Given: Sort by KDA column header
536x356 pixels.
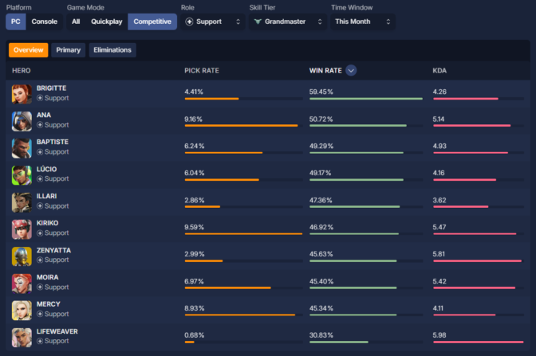Looking at the screenshot, I should pos(439,70).
